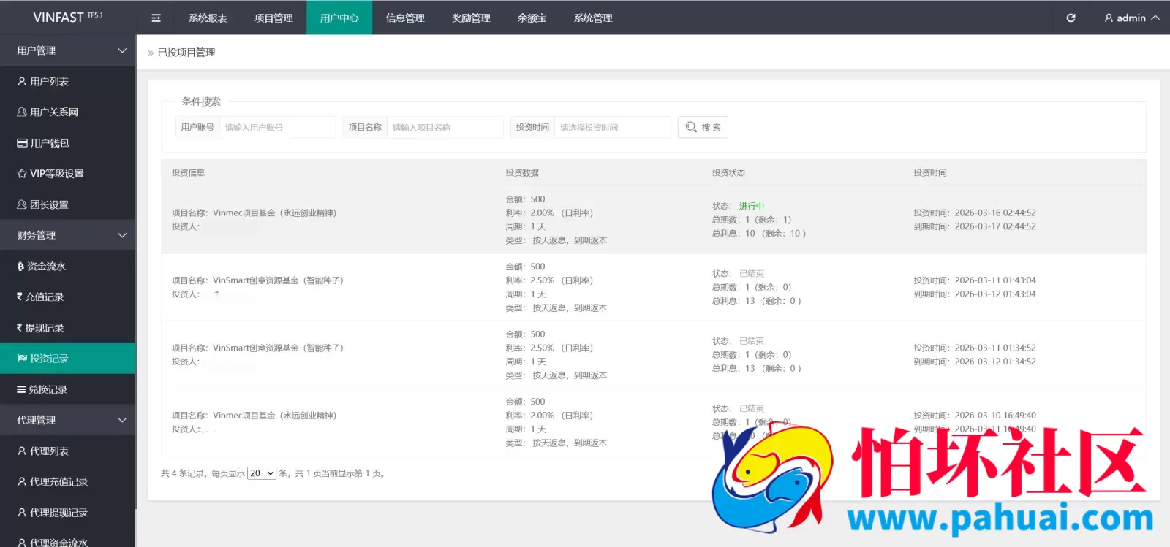Open 代理充值记录 in the sidebar
Image resolution: width=1170 pixels, height=547 pixels.
coord(68,482)
